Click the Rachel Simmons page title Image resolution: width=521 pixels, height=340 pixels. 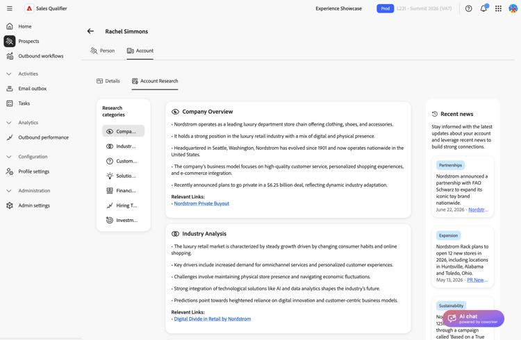(126, 31)
